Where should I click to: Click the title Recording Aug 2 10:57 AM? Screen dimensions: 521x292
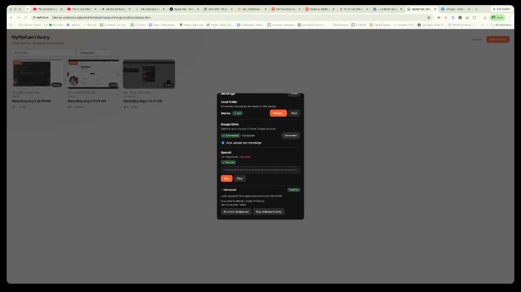coord(142,101)
